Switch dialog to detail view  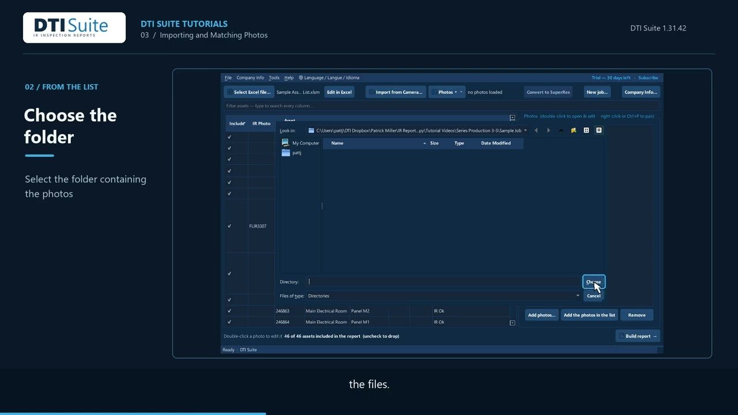[598, 130]
